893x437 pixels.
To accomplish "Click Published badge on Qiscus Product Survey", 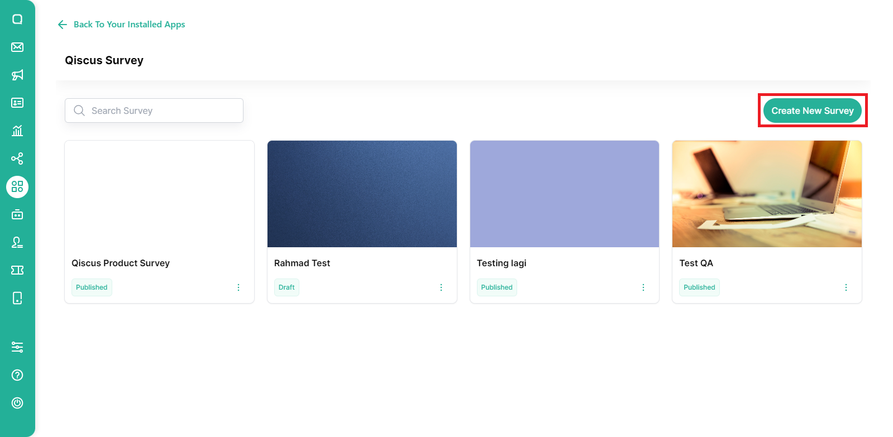I will click(92, 287).
